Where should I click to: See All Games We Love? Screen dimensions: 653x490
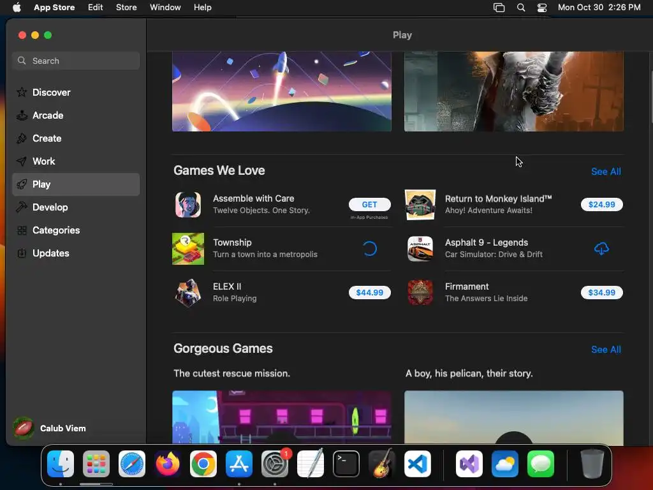pos(606,172)
